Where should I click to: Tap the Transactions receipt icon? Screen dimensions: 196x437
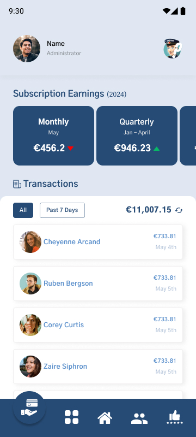pos(17,184)
